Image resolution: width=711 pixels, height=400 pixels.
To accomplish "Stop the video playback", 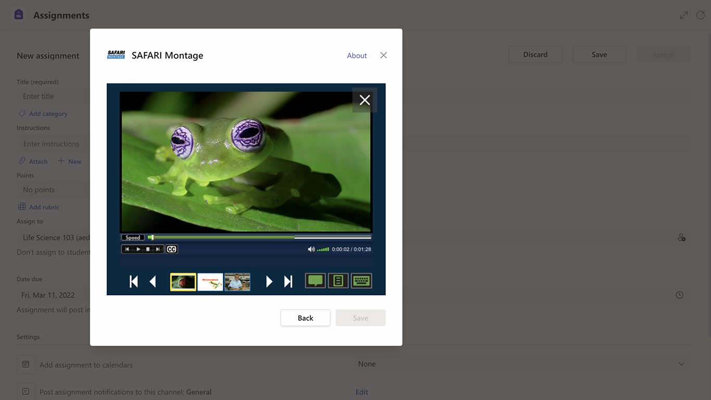I will 148,249.
